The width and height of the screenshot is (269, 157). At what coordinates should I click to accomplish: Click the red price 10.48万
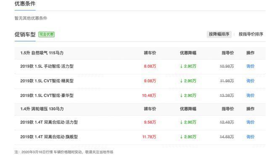[x=149, y=95]
